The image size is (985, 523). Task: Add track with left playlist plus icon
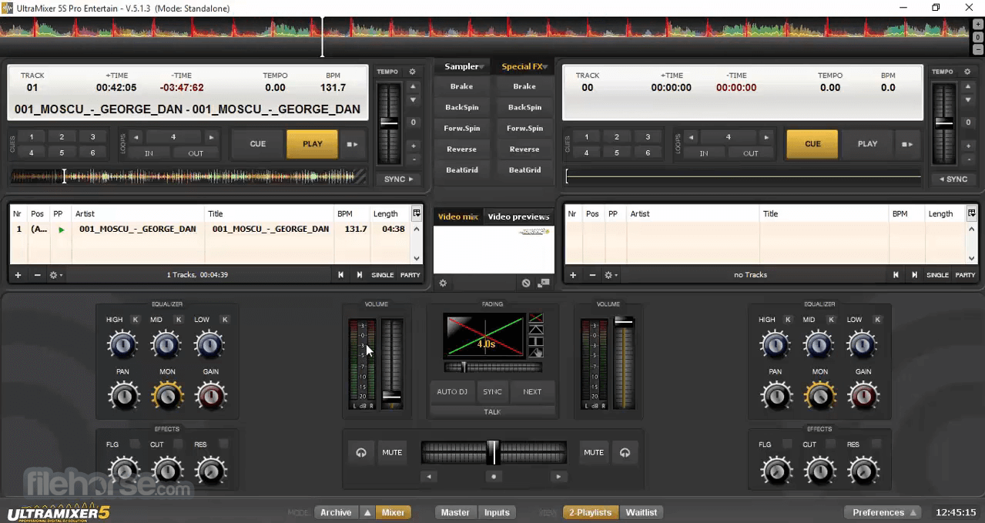tap(18, 275)
